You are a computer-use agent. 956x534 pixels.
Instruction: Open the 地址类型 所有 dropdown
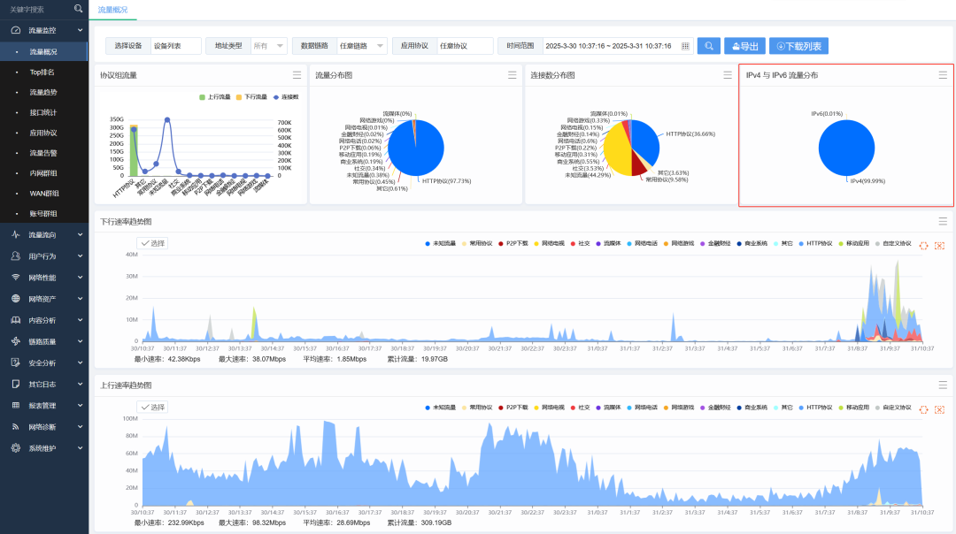point(269,46)
